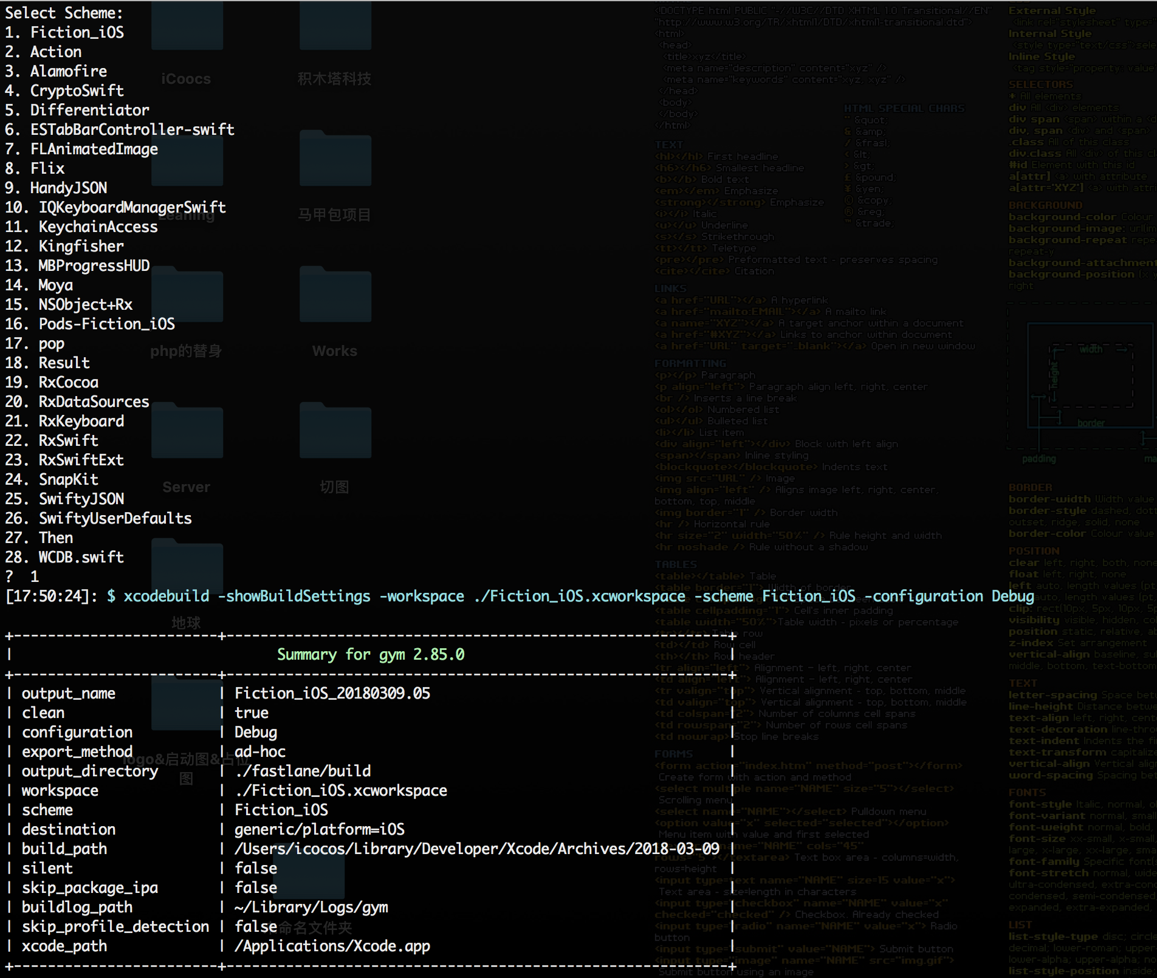The height and width of the screenshot is (978, 1157).
Task: Click scheme entry '18. Result'
Action: click(x=47, y=363)
